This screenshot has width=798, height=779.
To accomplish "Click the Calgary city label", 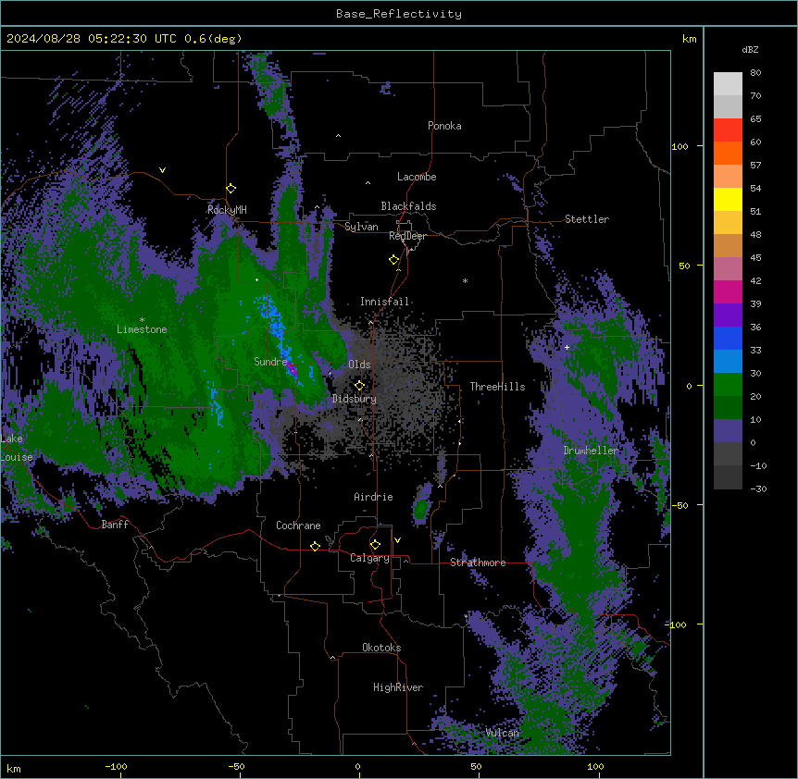I will coord(369,558).
